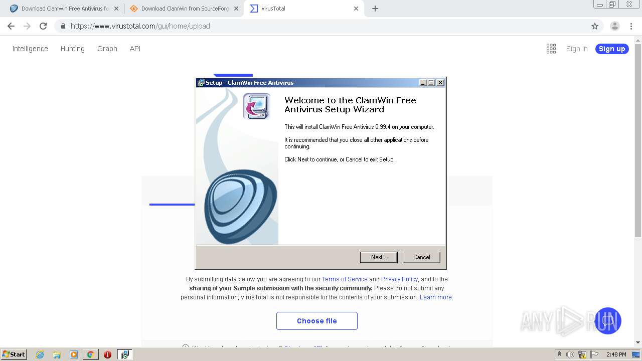Screen dimensions: 642x361
Task: Open the Windows Start menu
Action: tap(14, 354)
